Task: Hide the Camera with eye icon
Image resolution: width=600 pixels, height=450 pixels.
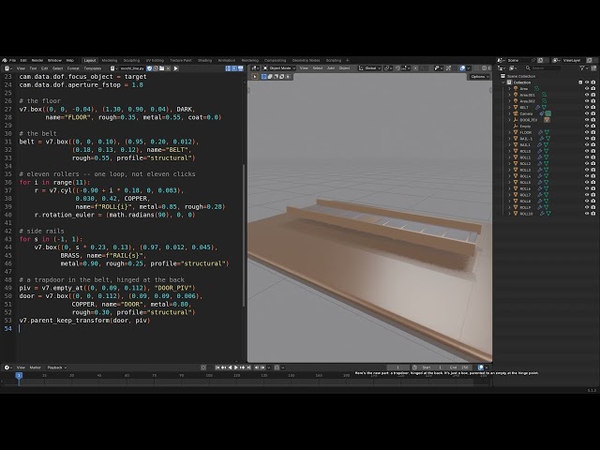Action: tap(587, 113)
